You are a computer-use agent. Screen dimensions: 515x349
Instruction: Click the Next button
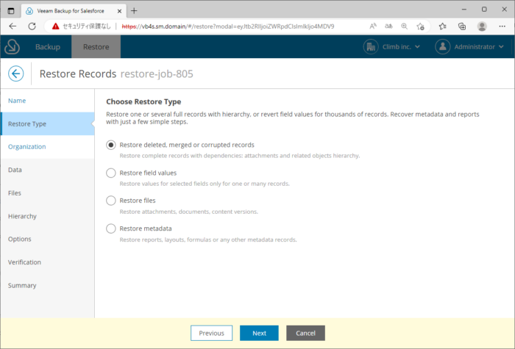click(259, 333)
